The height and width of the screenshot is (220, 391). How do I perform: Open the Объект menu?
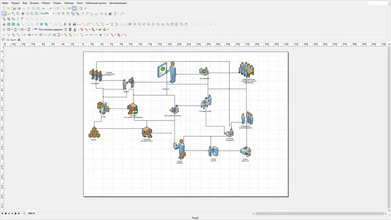[x=46, y=3]
